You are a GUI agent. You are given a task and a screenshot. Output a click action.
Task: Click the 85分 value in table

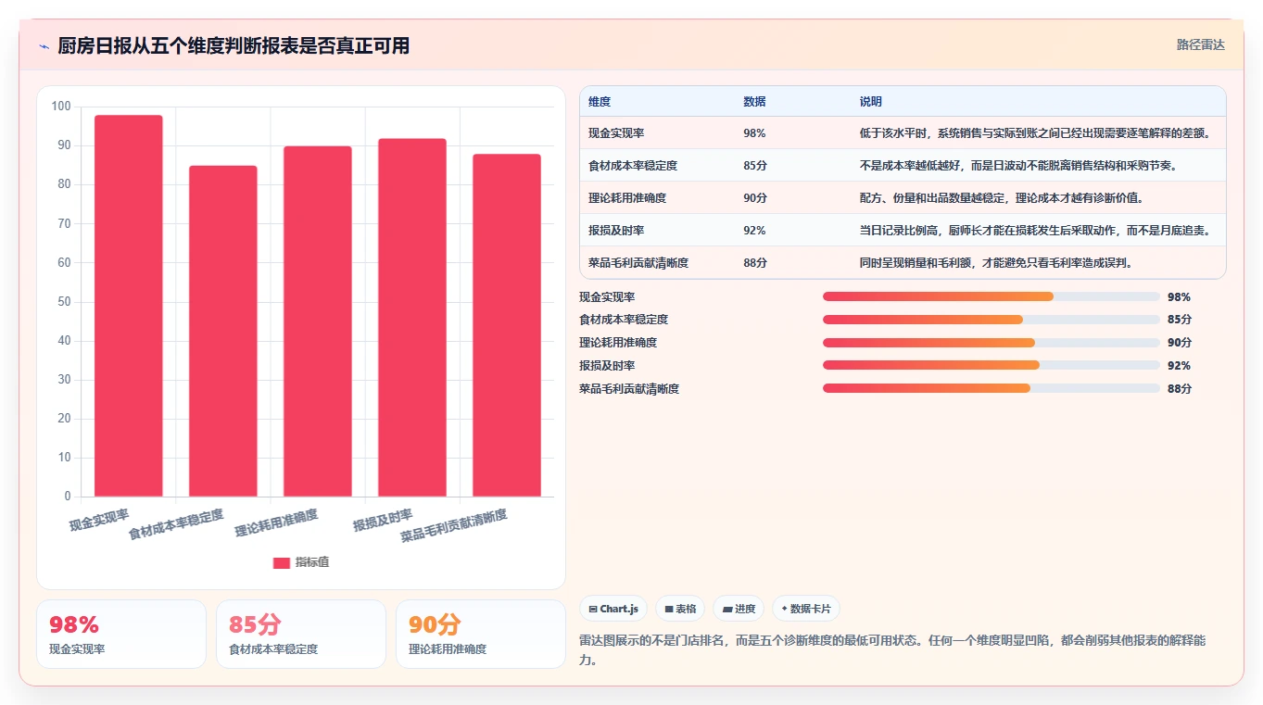(x=755, y=166)
